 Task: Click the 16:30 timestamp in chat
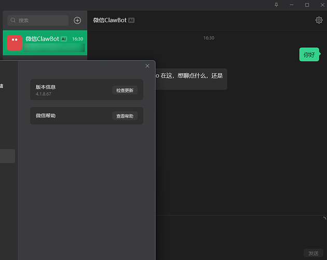coord(209,38)
